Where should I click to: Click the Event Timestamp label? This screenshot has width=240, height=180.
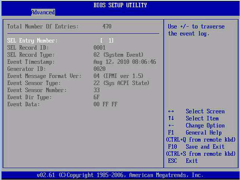tap(31, 62)
